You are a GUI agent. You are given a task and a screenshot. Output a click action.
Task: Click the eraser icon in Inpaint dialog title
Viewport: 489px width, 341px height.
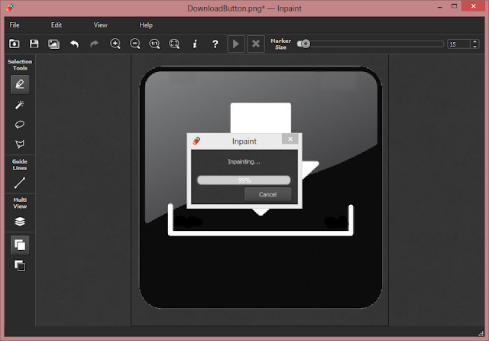pos(196,141)
